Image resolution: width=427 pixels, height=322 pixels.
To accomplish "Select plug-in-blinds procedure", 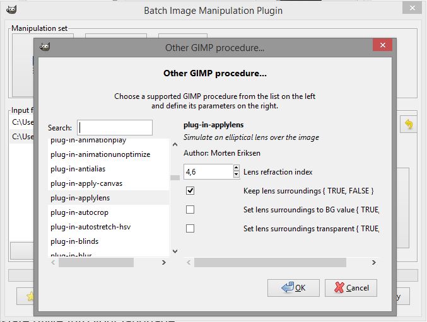I will [108, 241].
